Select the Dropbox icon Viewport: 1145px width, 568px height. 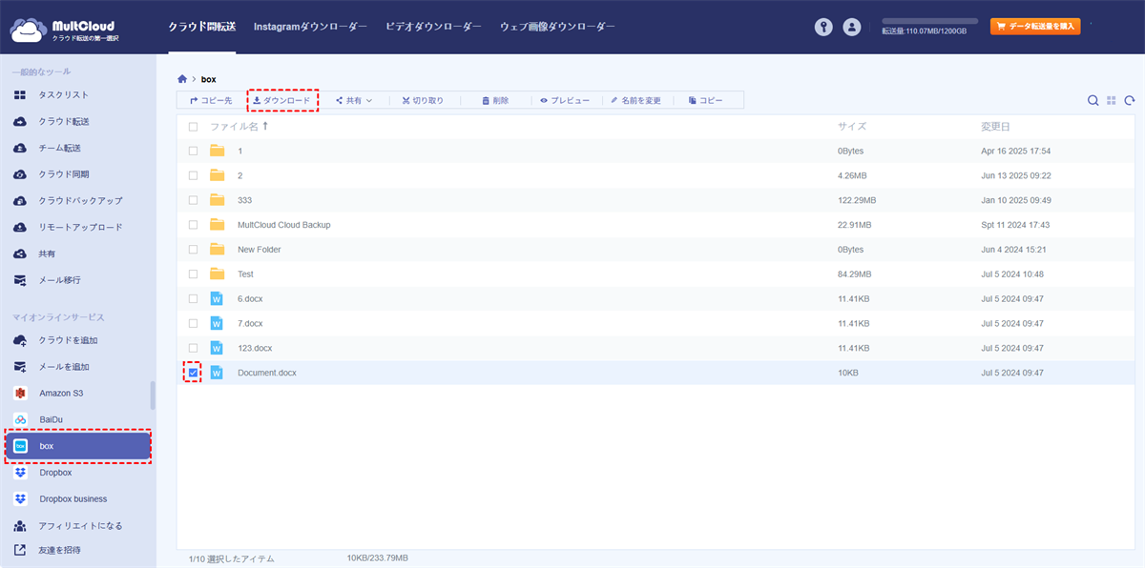click(x=20, y=473)
